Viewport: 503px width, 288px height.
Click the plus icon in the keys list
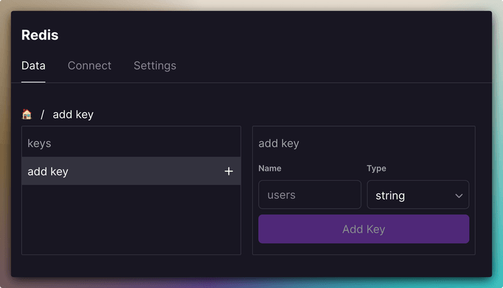(x=229, y=172)
